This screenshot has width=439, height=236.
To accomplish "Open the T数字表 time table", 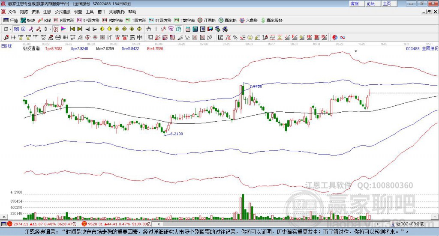I will 184,21.
